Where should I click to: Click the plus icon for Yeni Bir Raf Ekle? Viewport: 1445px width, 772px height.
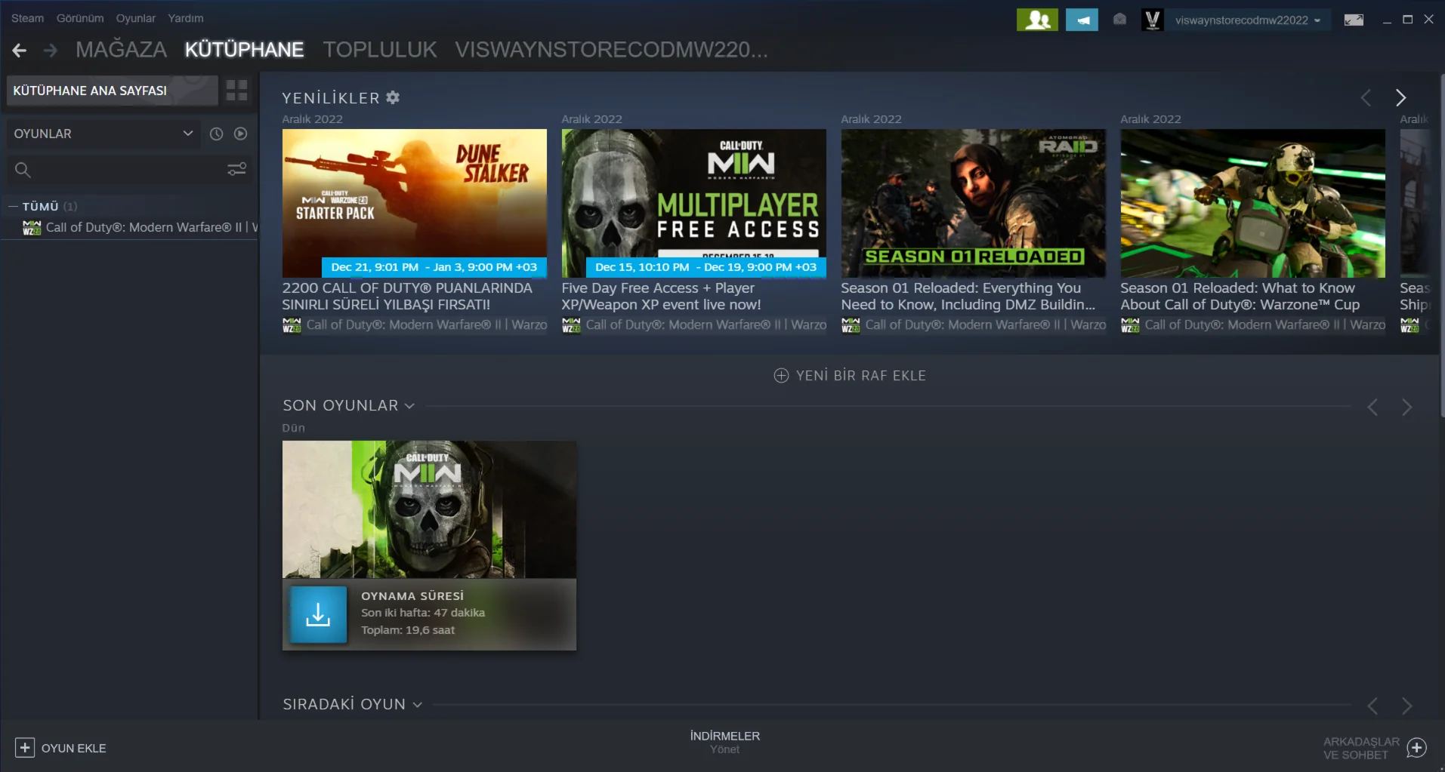pos(781,376)
